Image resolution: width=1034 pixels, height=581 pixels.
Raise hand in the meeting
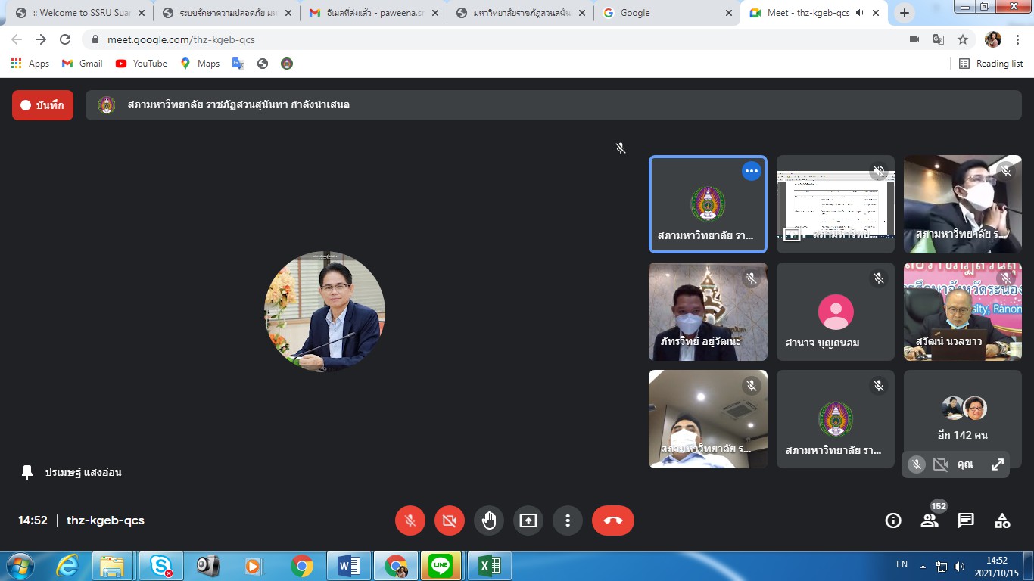click(489, 520)
